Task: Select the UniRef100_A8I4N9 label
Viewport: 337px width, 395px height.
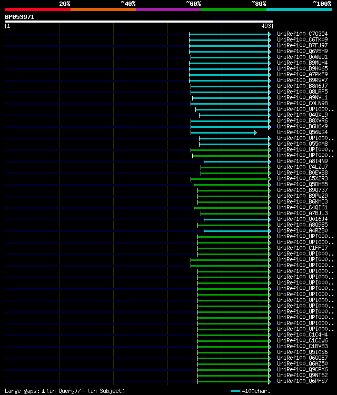Action: point(302,161)
